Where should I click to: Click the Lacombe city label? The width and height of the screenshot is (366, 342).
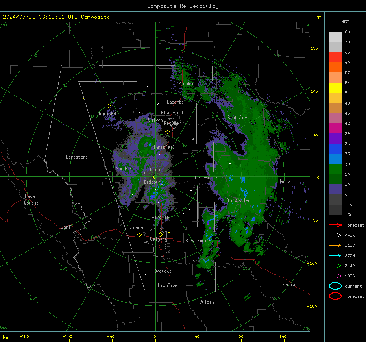click(175, 102)
